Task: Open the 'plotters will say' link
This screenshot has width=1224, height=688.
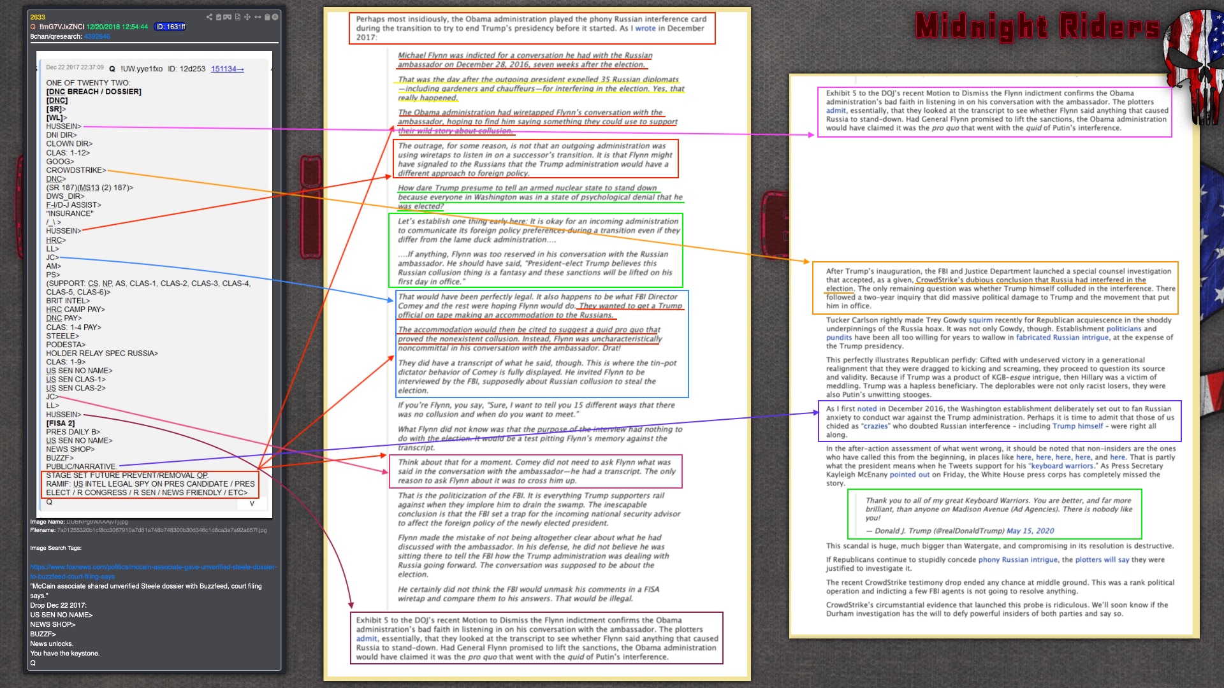Action: point(1102,559)
